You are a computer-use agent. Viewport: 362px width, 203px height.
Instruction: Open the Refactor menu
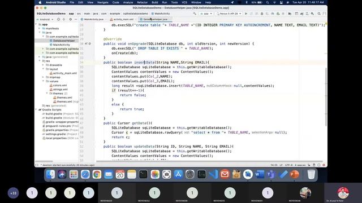142,2
